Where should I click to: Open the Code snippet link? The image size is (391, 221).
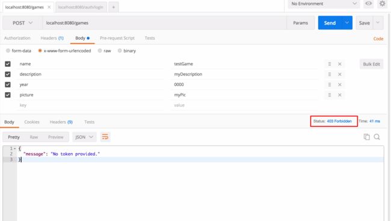coord(378,39)
